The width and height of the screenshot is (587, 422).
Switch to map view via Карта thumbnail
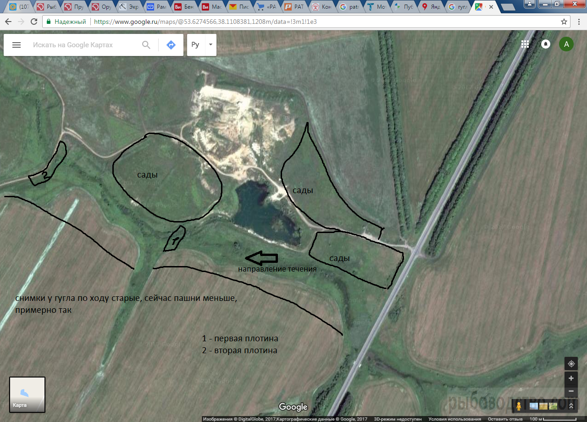pyautogui.click(x=27, y=394)
